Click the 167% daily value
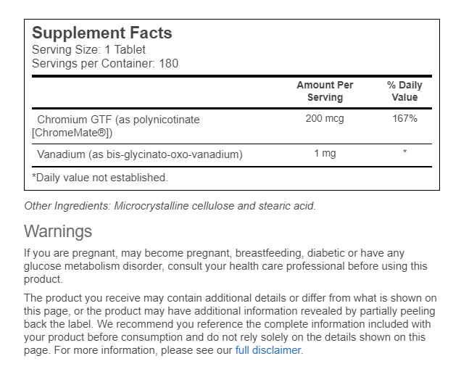Image resolution: width=461 pixels, height=377 pixels. click(404, 119)
